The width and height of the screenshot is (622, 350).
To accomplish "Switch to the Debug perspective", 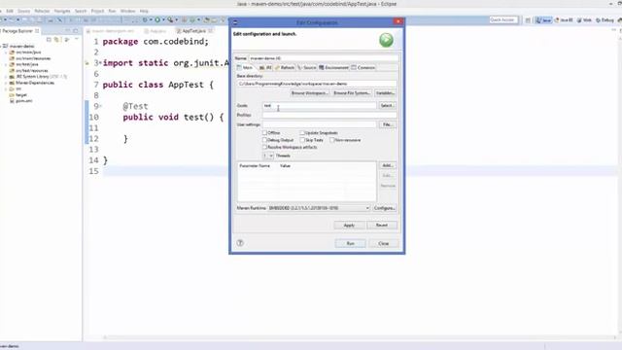I will [x=605, y=20].
